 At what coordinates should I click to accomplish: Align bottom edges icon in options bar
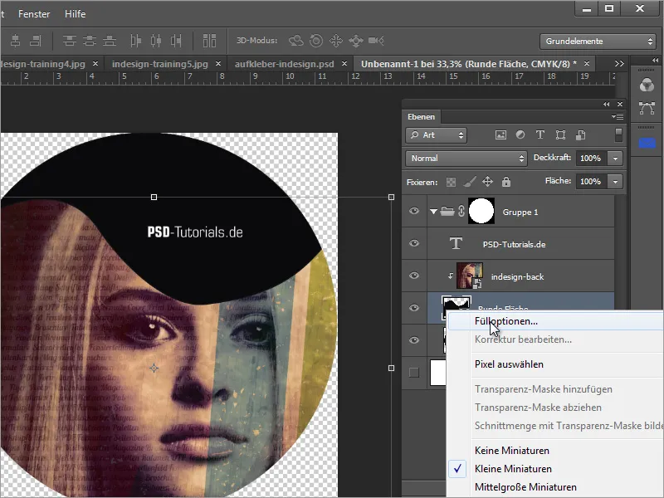110,41
